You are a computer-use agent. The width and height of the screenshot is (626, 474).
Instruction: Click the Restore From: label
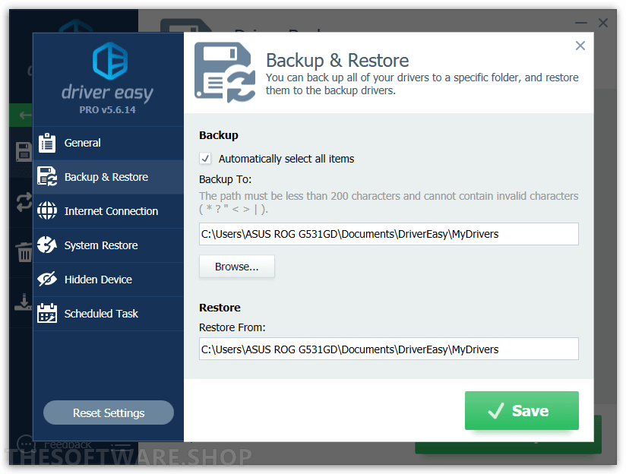[232, 327]
